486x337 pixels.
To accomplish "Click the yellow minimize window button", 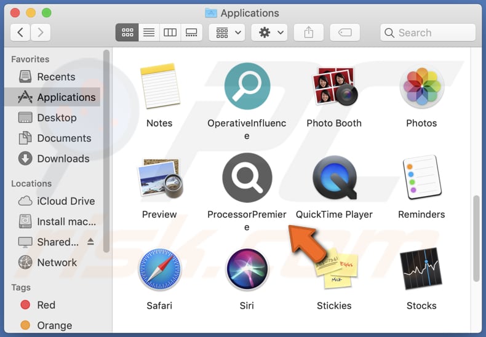I will 31,13.
